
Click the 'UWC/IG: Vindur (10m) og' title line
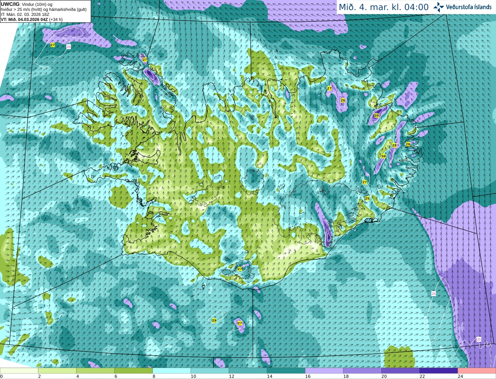click(27, 4)
